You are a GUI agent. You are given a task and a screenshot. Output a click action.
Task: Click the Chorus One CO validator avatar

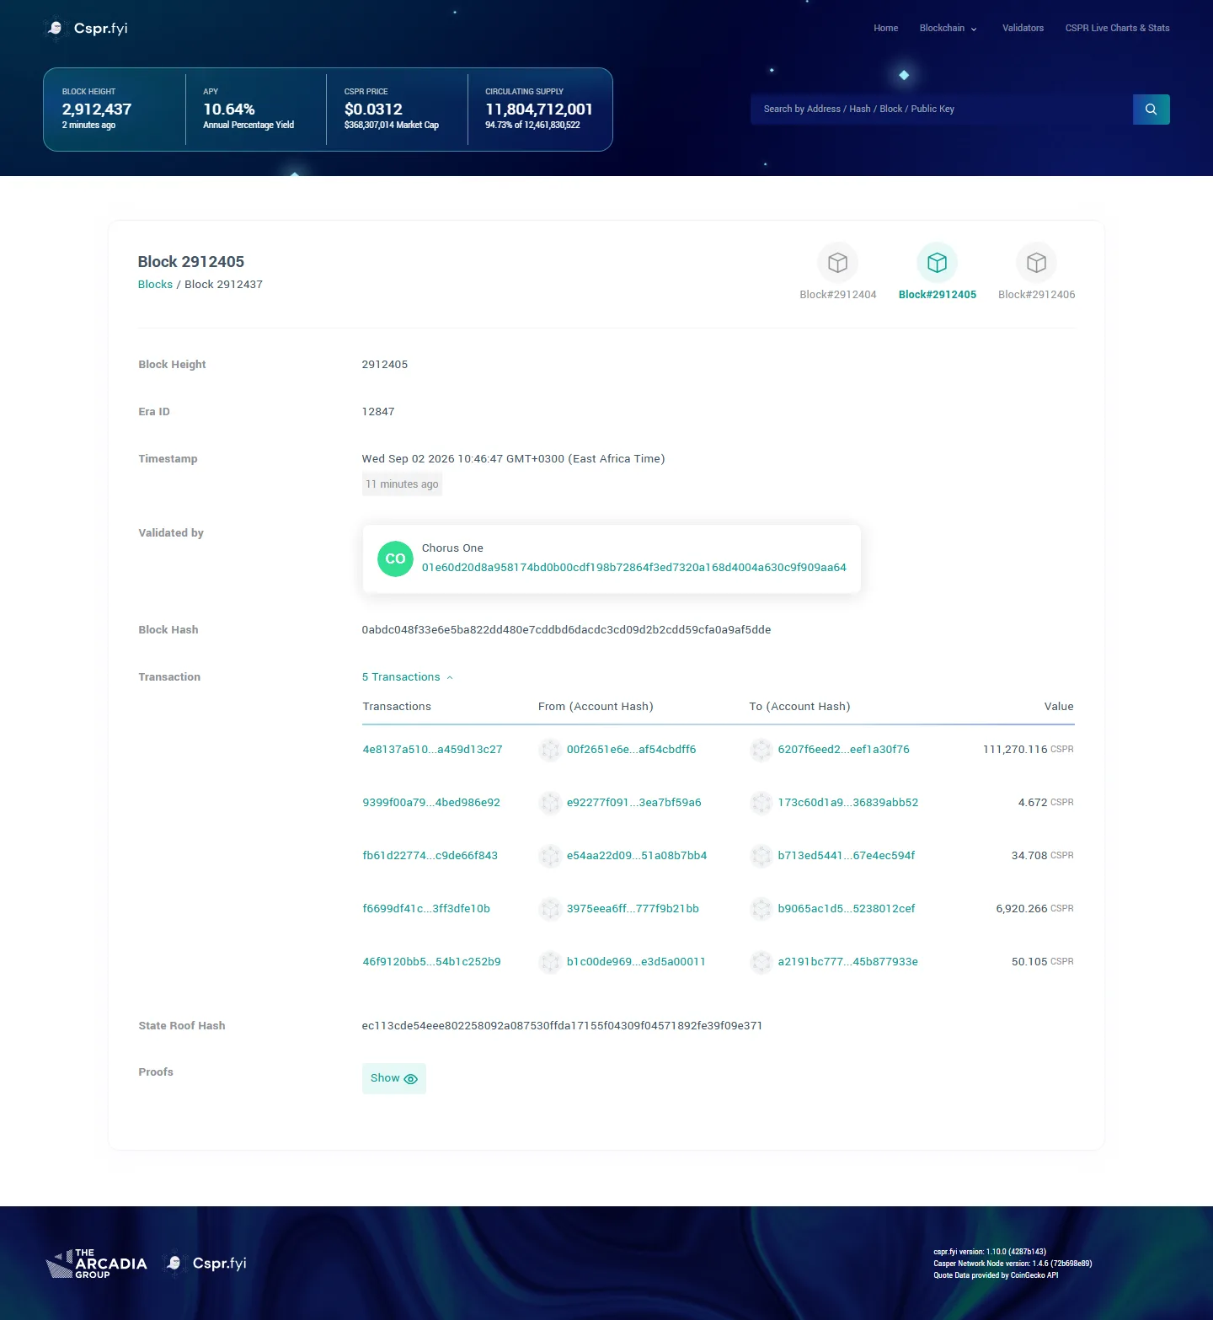[x=395, y=558]
